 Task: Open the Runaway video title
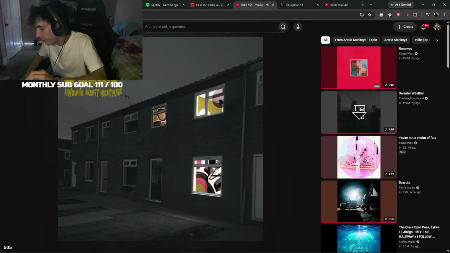[x=405, y=48]
